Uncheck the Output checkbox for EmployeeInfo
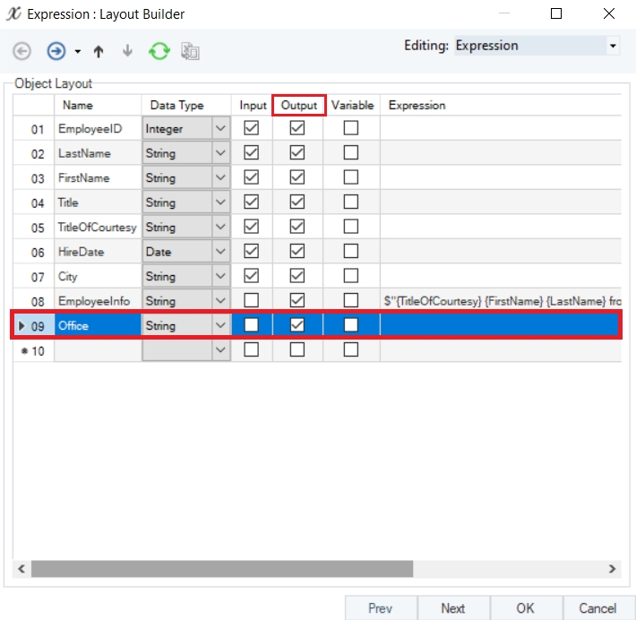 [297, 300]
